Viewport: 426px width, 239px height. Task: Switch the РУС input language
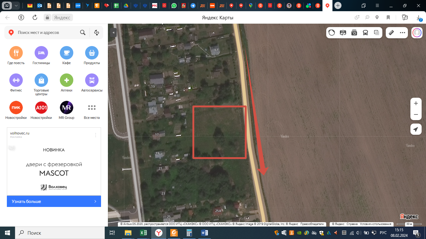click(x=383, y=233)
